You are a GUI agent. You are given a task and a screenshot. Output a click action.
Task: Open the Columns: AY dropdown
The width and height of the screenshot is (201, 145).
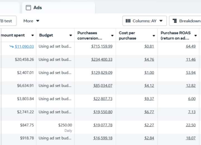click(x=144, y=21)
